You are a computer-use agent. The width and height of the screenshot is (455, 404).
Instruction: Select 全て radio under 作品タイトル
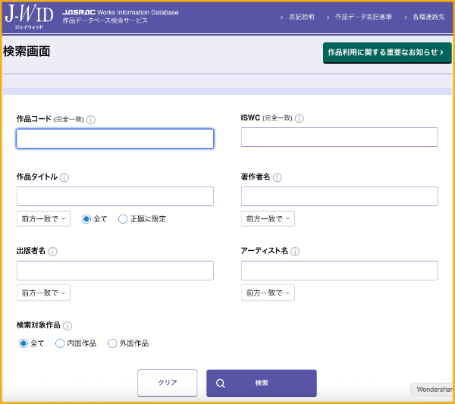click(86, 219)
